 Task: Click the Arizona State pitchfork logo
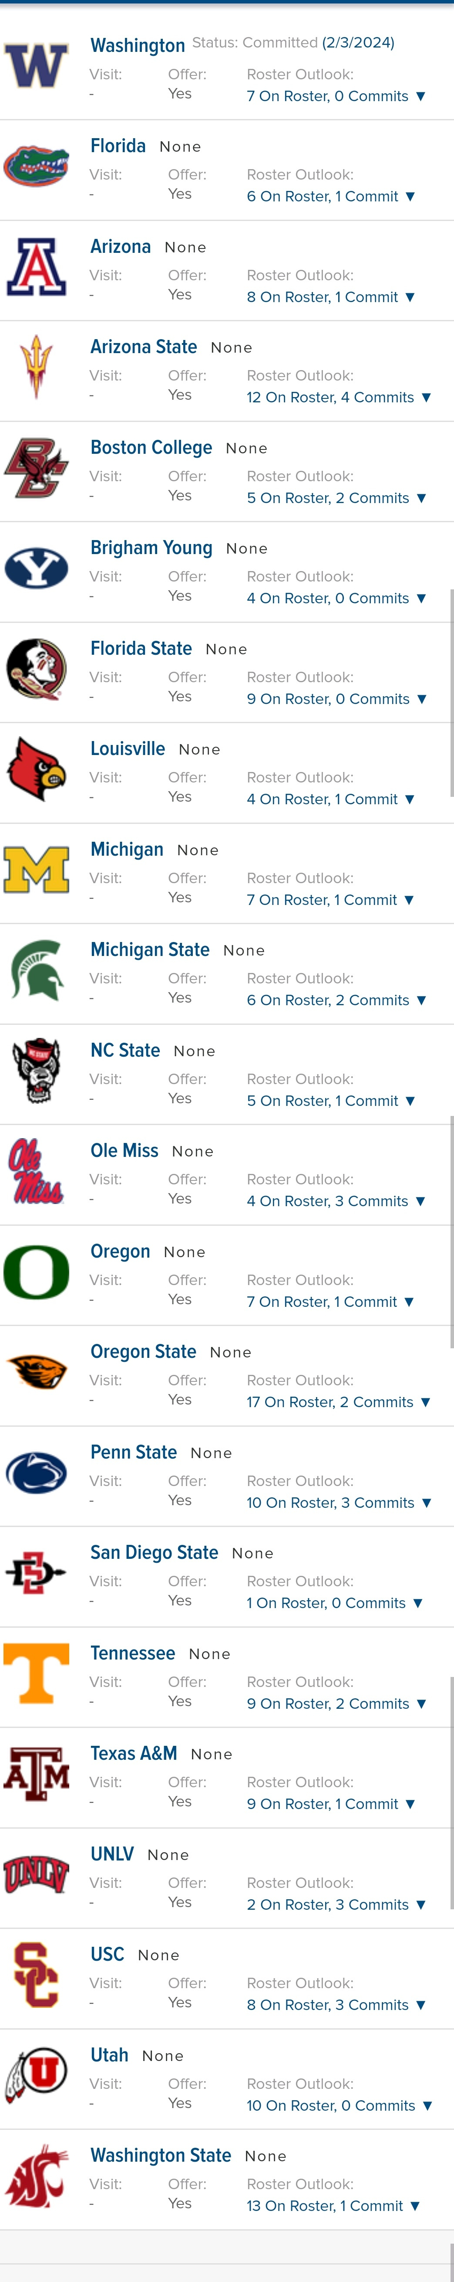coord(36,367)
